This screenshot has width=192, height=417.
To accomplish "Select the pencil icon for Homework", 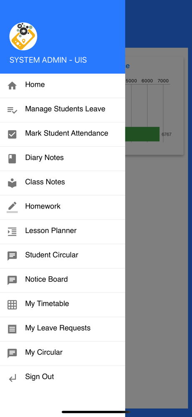I will [12, 207].
